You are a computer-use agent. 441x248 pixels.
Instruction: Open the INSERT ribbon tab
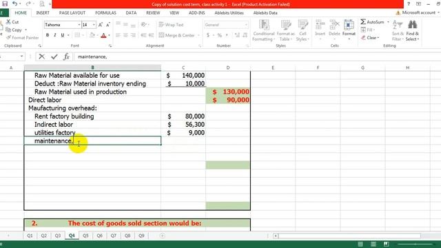pyautogui.click(x=43, y=13)
